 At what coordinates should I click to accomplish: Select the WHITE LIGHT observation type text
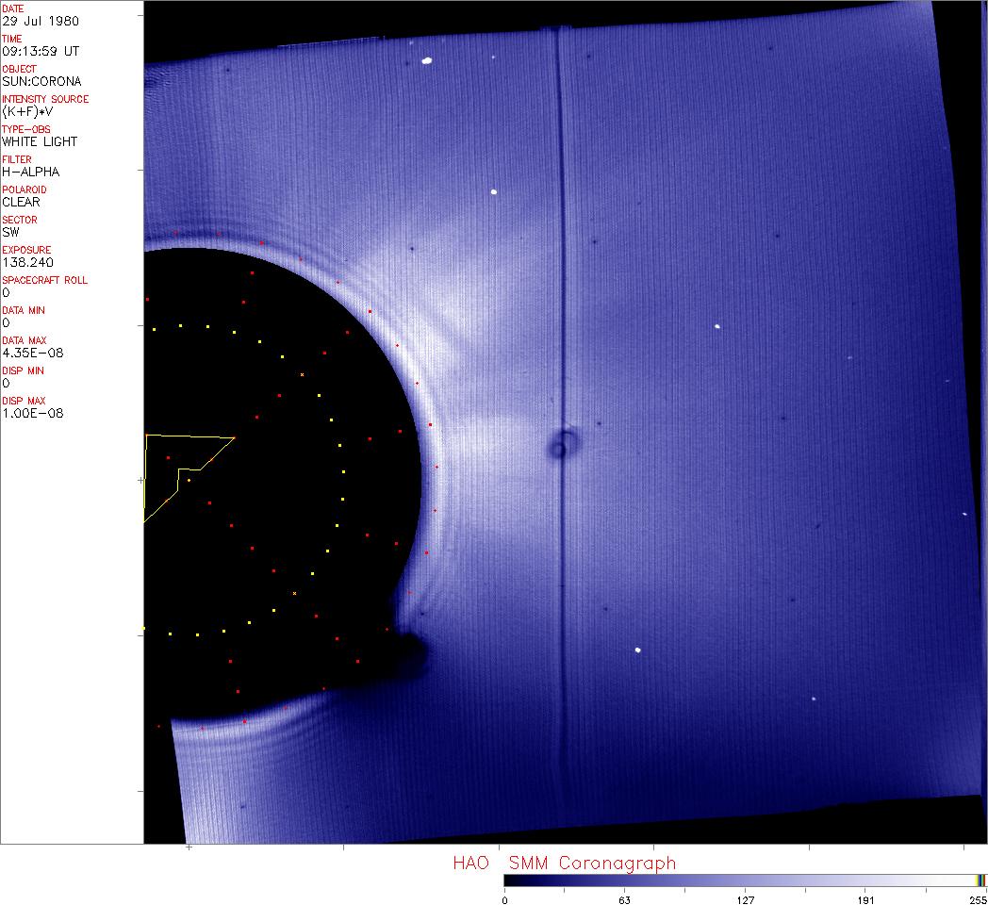[40, 141]
